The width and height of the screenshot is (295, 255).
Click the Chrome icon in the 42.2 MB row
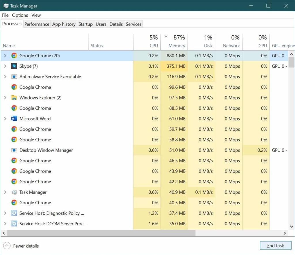14,182
